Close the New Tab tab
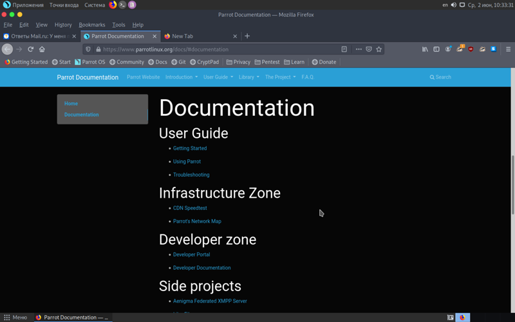This screenshot has height=322, width=515. click(x=235, y=36)
